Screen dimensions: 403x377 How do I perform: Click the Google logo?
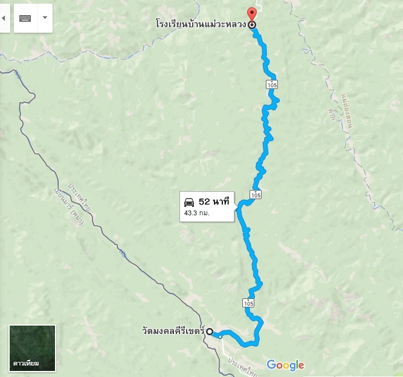coord(285,365)
